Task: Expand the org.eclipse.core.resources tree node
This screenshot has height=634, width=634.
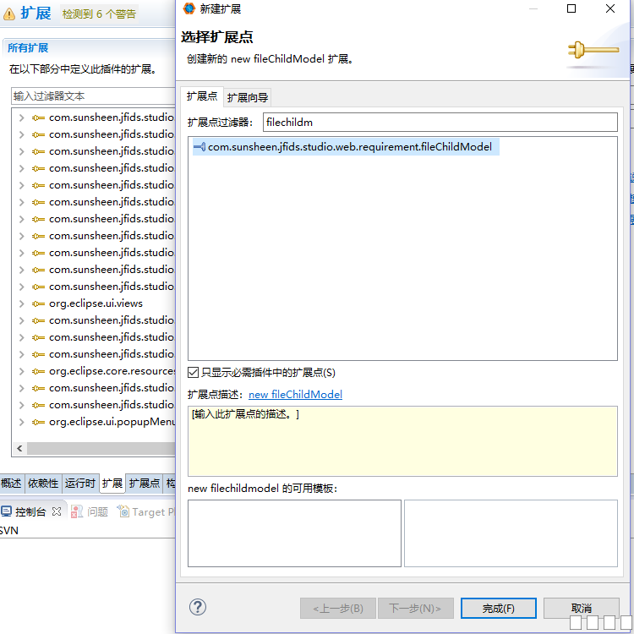Action: pos(21,371)
